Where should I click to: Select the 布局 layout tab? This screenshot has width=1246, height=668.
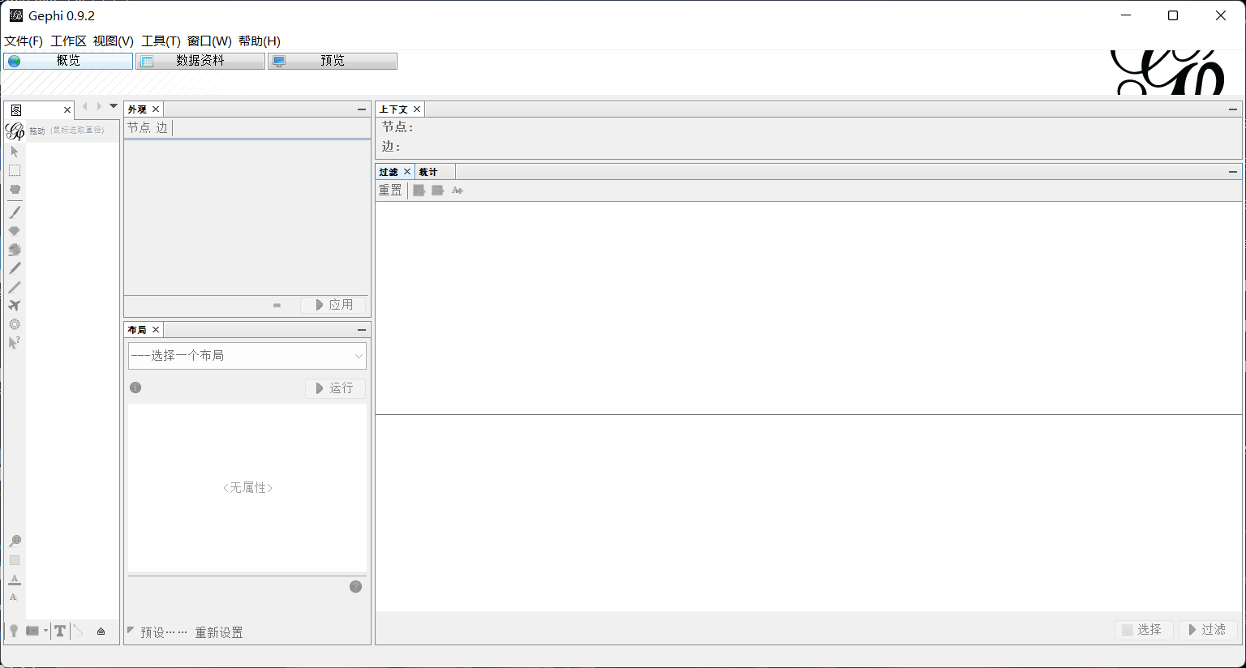click(137, 330)
